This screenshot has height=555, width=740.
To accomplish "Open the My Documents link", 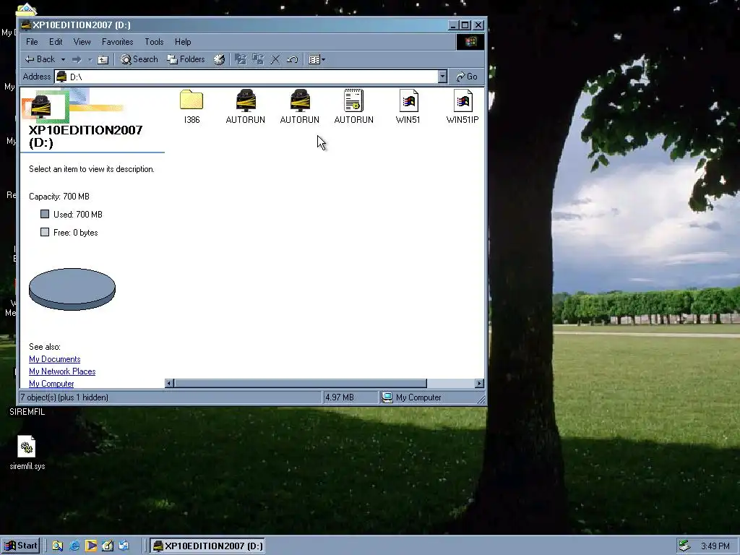I will point(55,359).
